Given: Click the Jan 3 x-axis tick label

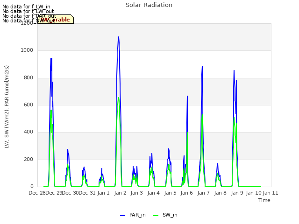Looking at the screenshot, I should click(x=137, y=193).
